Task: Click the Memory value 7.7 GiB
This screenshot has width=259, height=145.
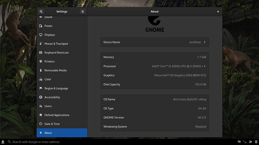Action: click(202, 57)
